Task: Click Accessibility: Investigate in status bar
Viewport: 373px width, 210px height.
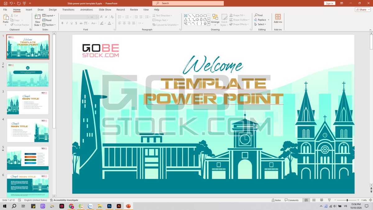Action: click(x=64, y=200)
